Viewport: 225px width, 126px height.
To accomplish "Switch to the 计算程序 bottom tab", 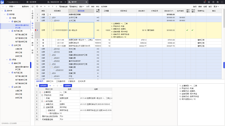I will coord(71,81).
